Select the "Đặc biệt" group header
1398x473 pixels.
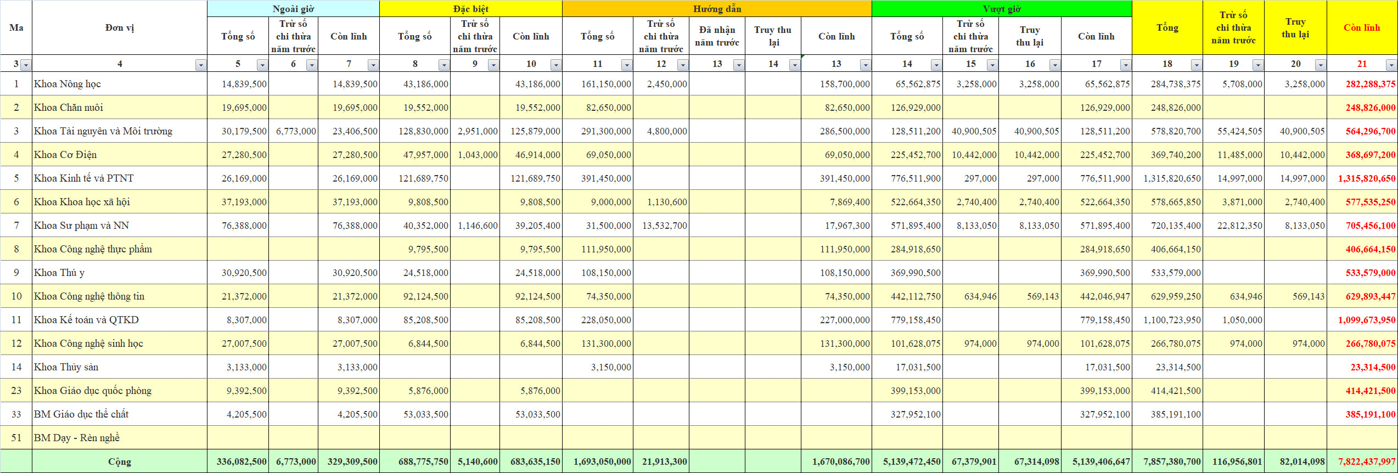[471, 9]
